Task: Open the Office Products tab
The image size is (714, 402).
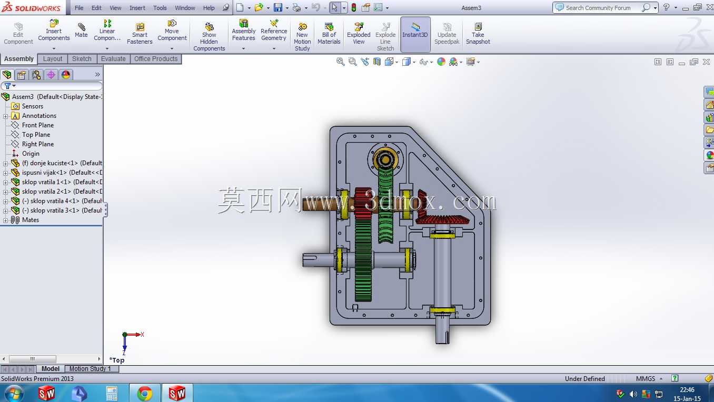Action: point(156,59)
